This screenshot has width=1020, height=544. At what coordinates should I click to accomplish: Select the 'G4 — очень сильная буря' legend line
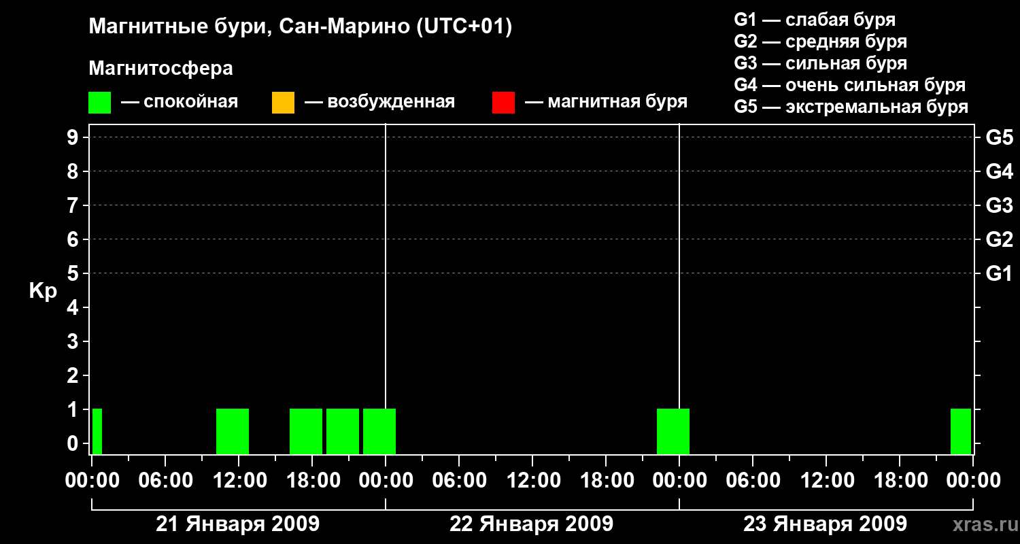pyautogui.click(x=849, y=85)
